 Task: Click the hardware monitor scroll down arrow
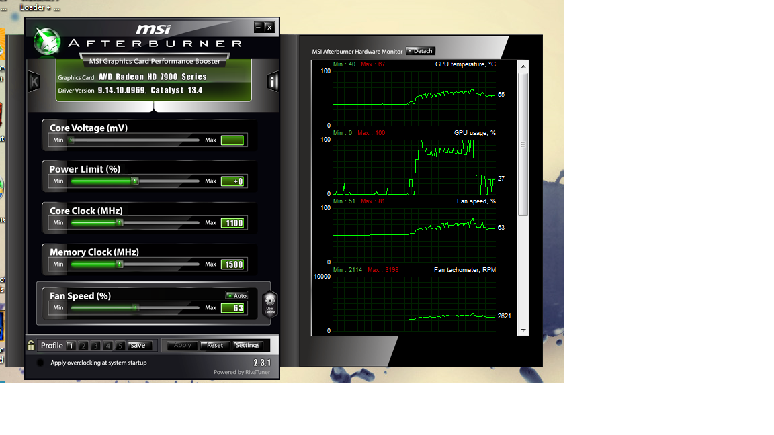coord(523,330)
